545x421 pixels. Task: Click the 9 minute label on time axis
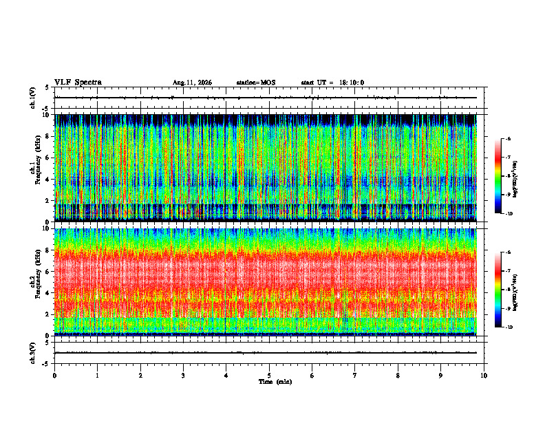(440, 376)
